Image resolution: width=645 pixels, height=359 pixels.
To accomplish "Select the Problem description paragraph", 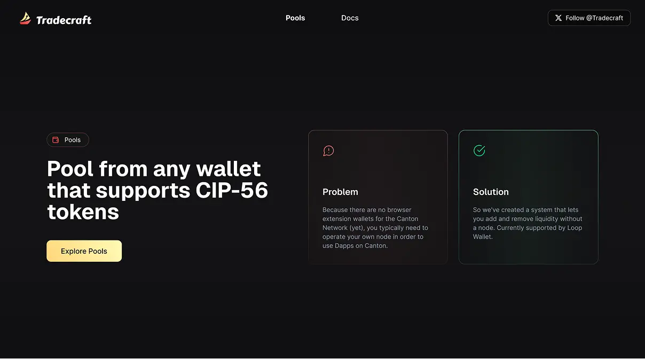I will click(x=375, y=228).
